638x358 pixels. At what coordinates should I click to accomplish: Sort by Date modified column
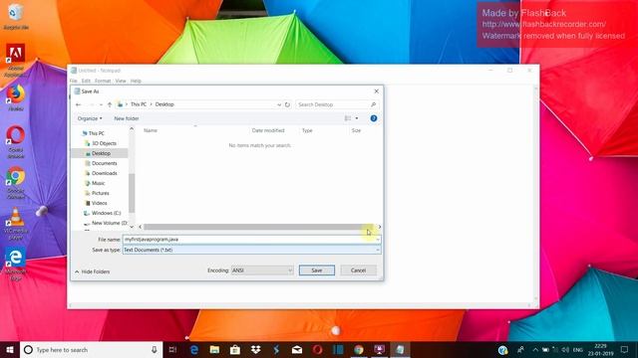268,130
